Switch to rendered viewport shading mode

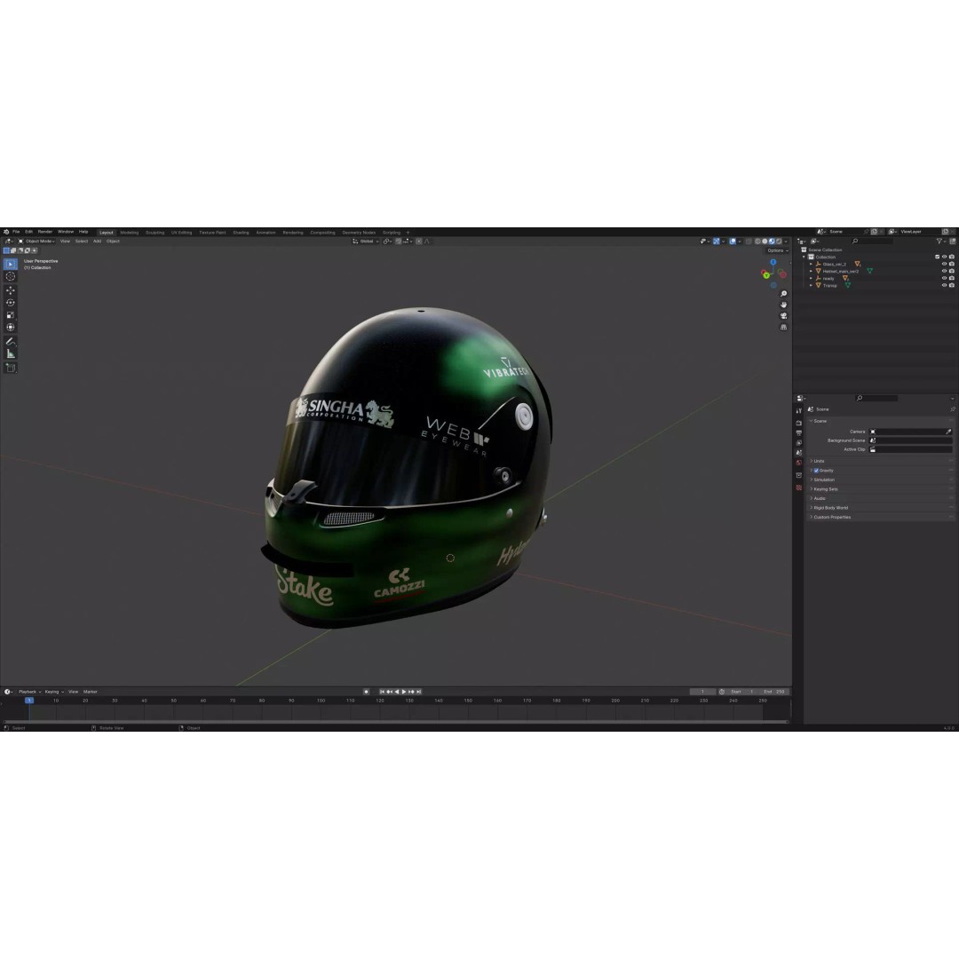pos(779,242)
